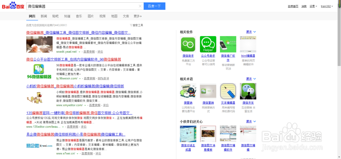Open the 88%好评 rating link
341x159 pixels.
103,78
